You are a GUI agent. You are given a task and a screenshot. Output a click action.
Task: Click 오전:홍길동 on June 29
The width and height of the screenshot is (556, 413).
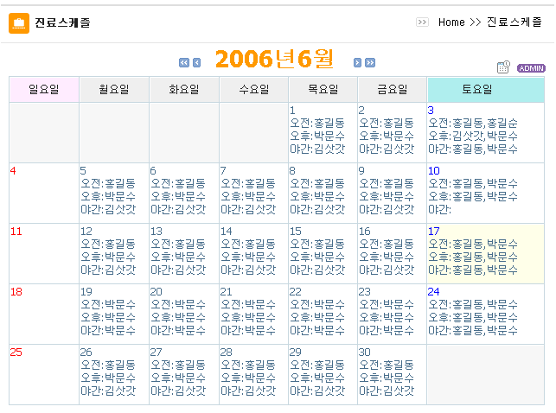point(317,365)
